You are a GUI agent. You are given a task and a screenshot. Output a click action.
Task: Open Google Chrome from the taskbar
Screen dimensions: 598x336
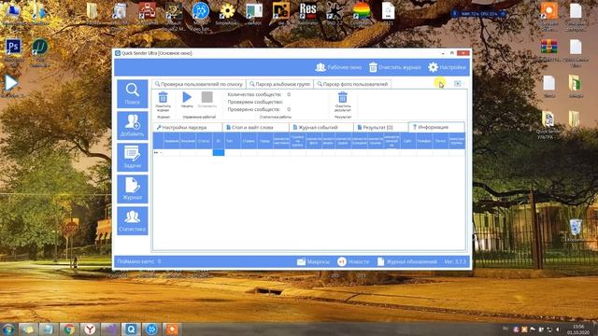point(69,329)
